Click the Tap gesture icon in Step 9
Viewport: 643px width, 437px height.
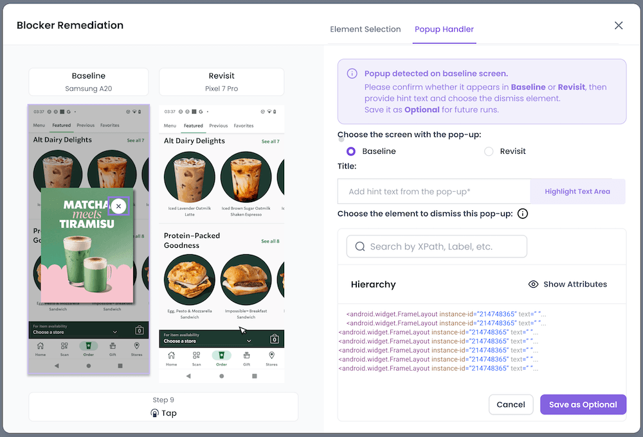[x=154, y=413]
